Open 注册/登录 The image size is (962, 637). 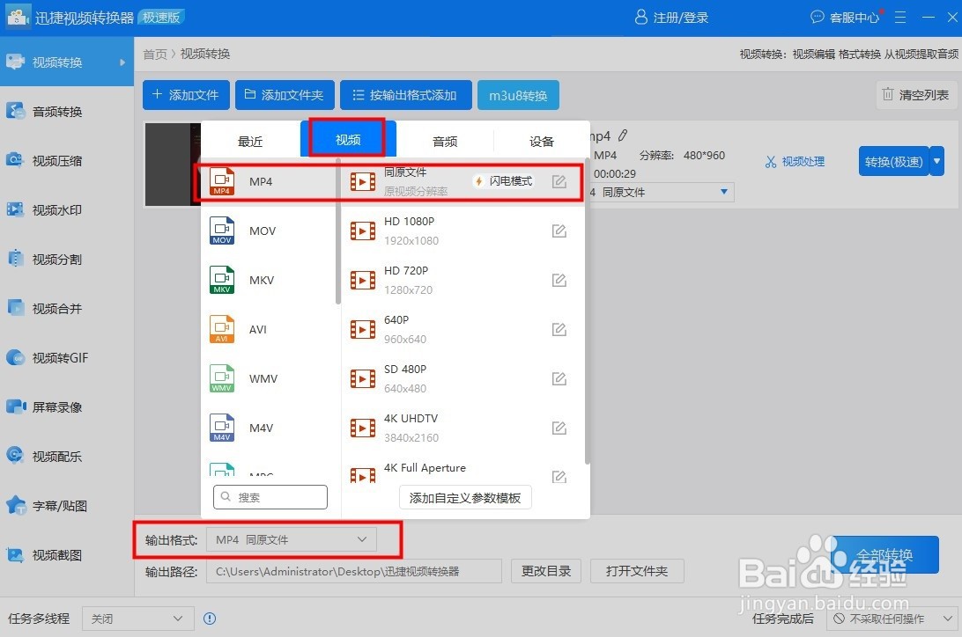671,17
